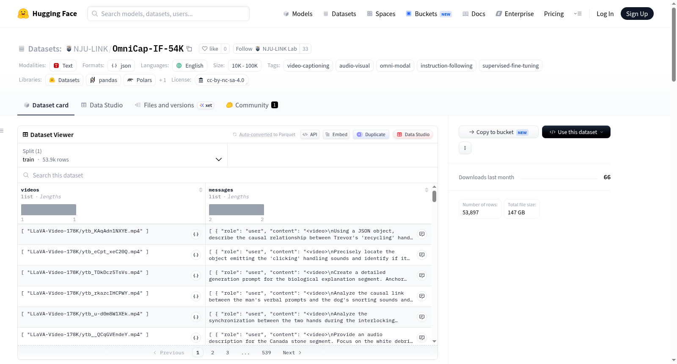Open Spaces in the top navigation

coord(381,14)
